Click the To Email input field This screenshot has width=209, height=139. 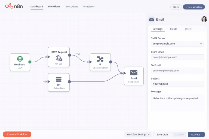pos(177,71)
